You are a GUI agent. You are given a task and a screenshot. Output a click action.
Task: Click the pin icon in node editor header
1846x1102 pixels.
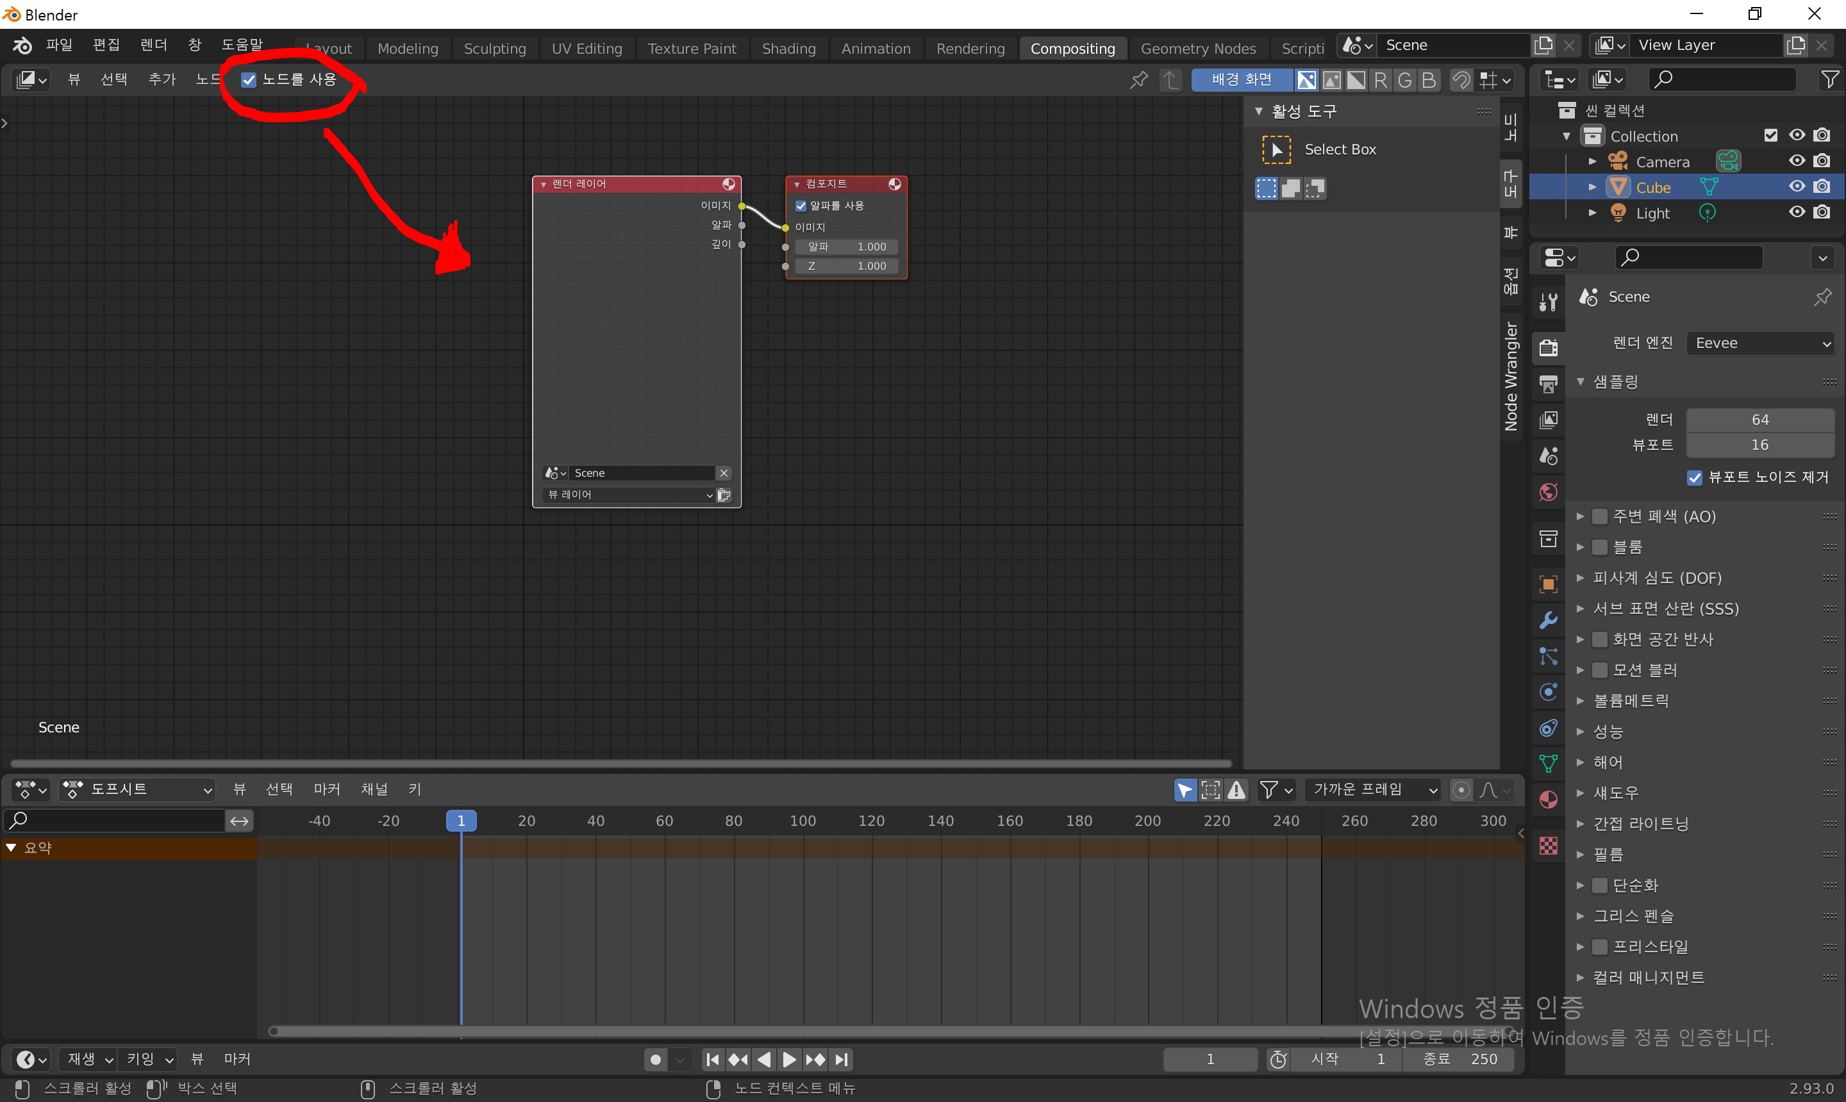coord(1138,79)
